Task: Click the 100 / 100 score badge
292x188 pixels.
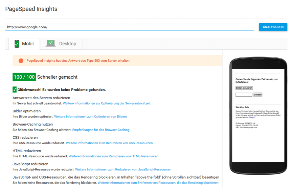Action: 24,77
